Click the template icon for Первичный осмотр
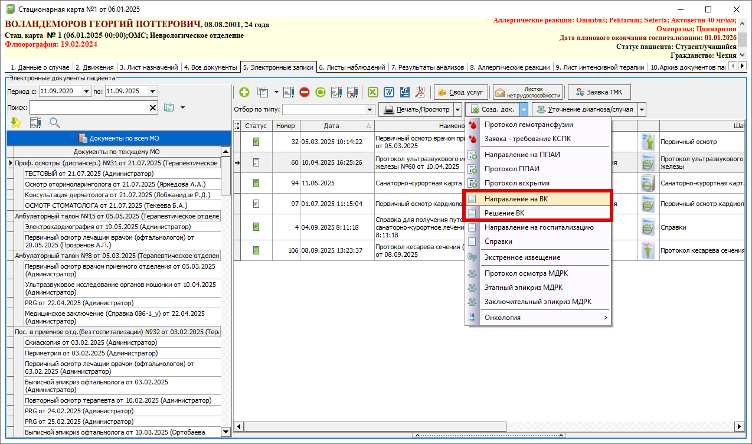The height and width of the screenshot is (444, 752). click(648, 142)
